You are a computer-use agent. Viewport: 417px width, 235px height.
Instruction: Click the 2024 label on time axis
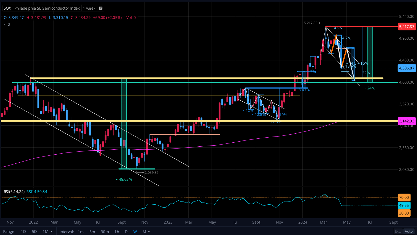click(x=303, y=222)
